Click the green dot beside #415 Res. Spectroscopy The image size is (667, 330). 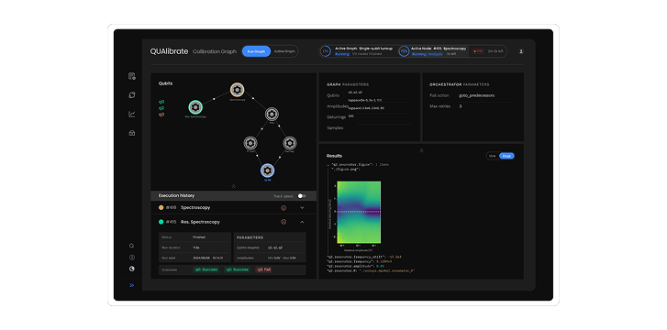pyautogui.click(x=161, y=222)
